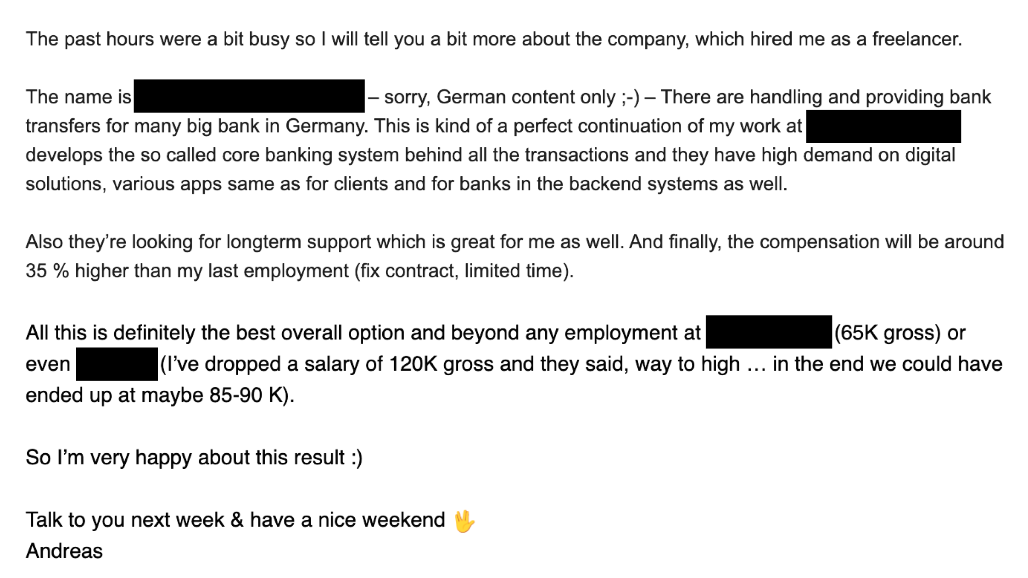
Task: Click the Vulcan salute hand emoji
Action: click(x=464, y=521)
